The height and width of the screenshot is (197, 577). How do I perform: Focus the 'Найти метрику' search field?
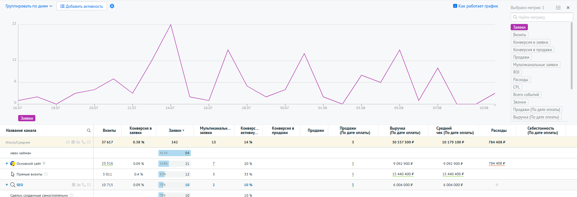coord(542,17)
